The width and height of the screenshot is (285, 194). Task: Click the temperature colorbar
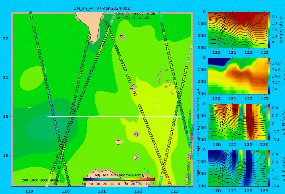269,30
